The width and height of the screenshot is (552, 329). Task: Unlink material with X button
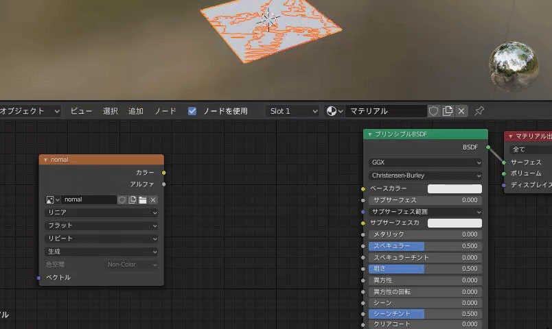pos(461,112)
